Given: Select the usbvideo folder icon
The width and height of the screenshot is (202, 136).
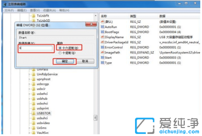Looking at the screenshot, I should (x=33, y=123).
